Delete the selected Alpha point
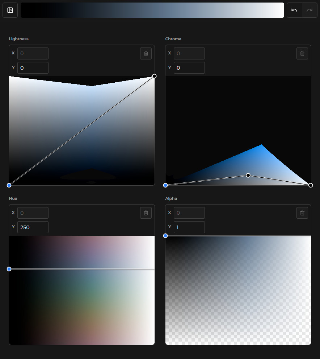 pos(302,213)
